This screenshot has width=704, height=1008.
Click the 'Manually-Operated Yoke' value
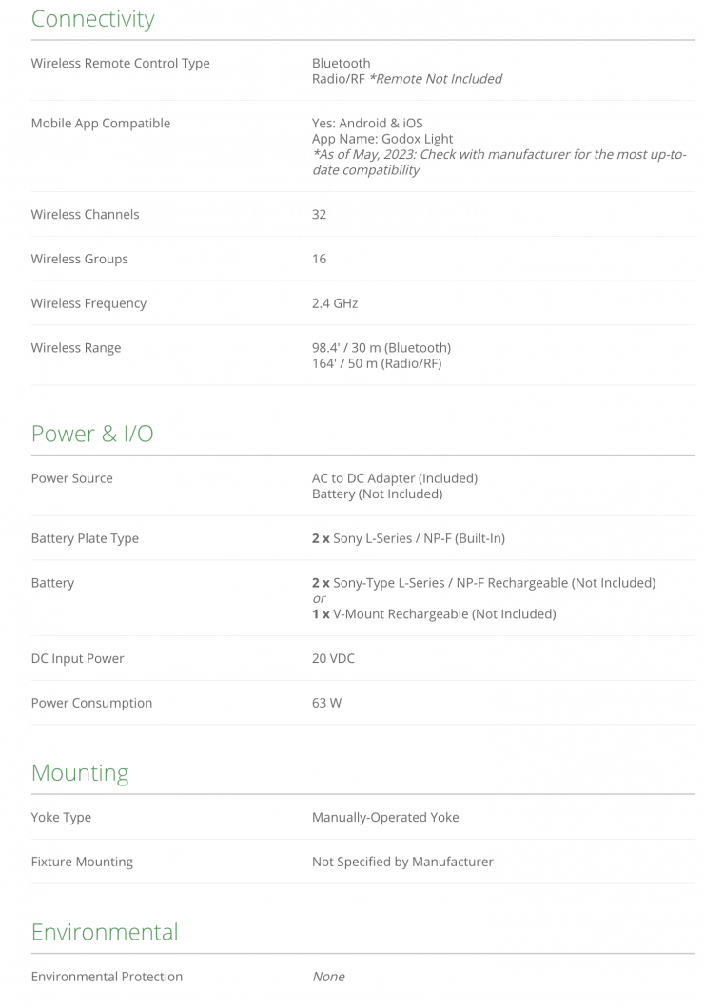point(385,817)
